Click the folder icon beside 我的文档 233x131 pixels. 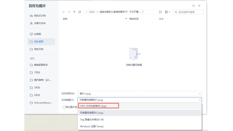31,49
